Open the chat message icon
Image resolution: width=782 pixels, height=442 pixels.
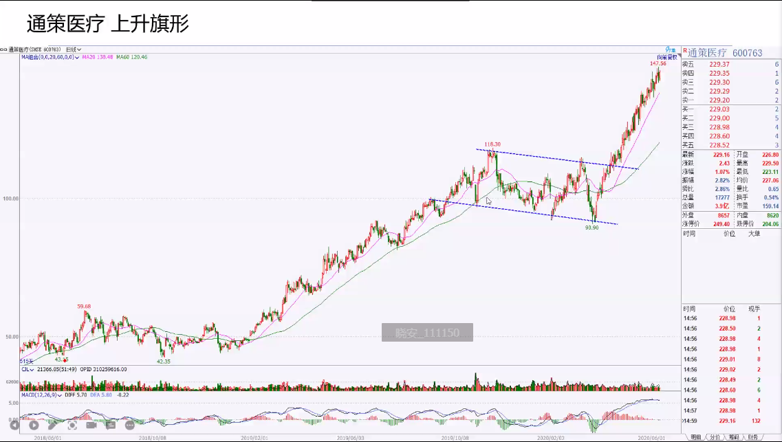tap(111, 425)
